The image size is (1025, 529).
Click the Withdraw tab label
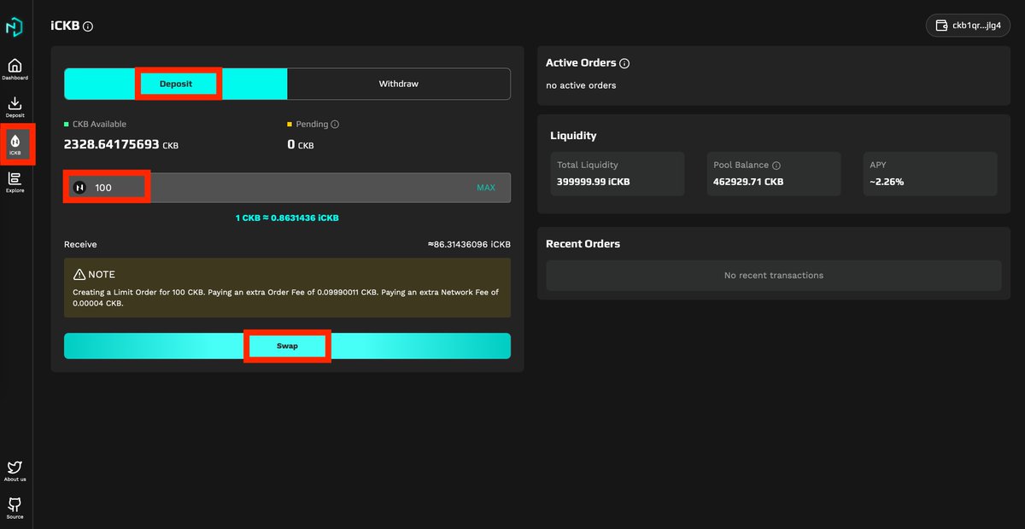[x=398, y=84]
